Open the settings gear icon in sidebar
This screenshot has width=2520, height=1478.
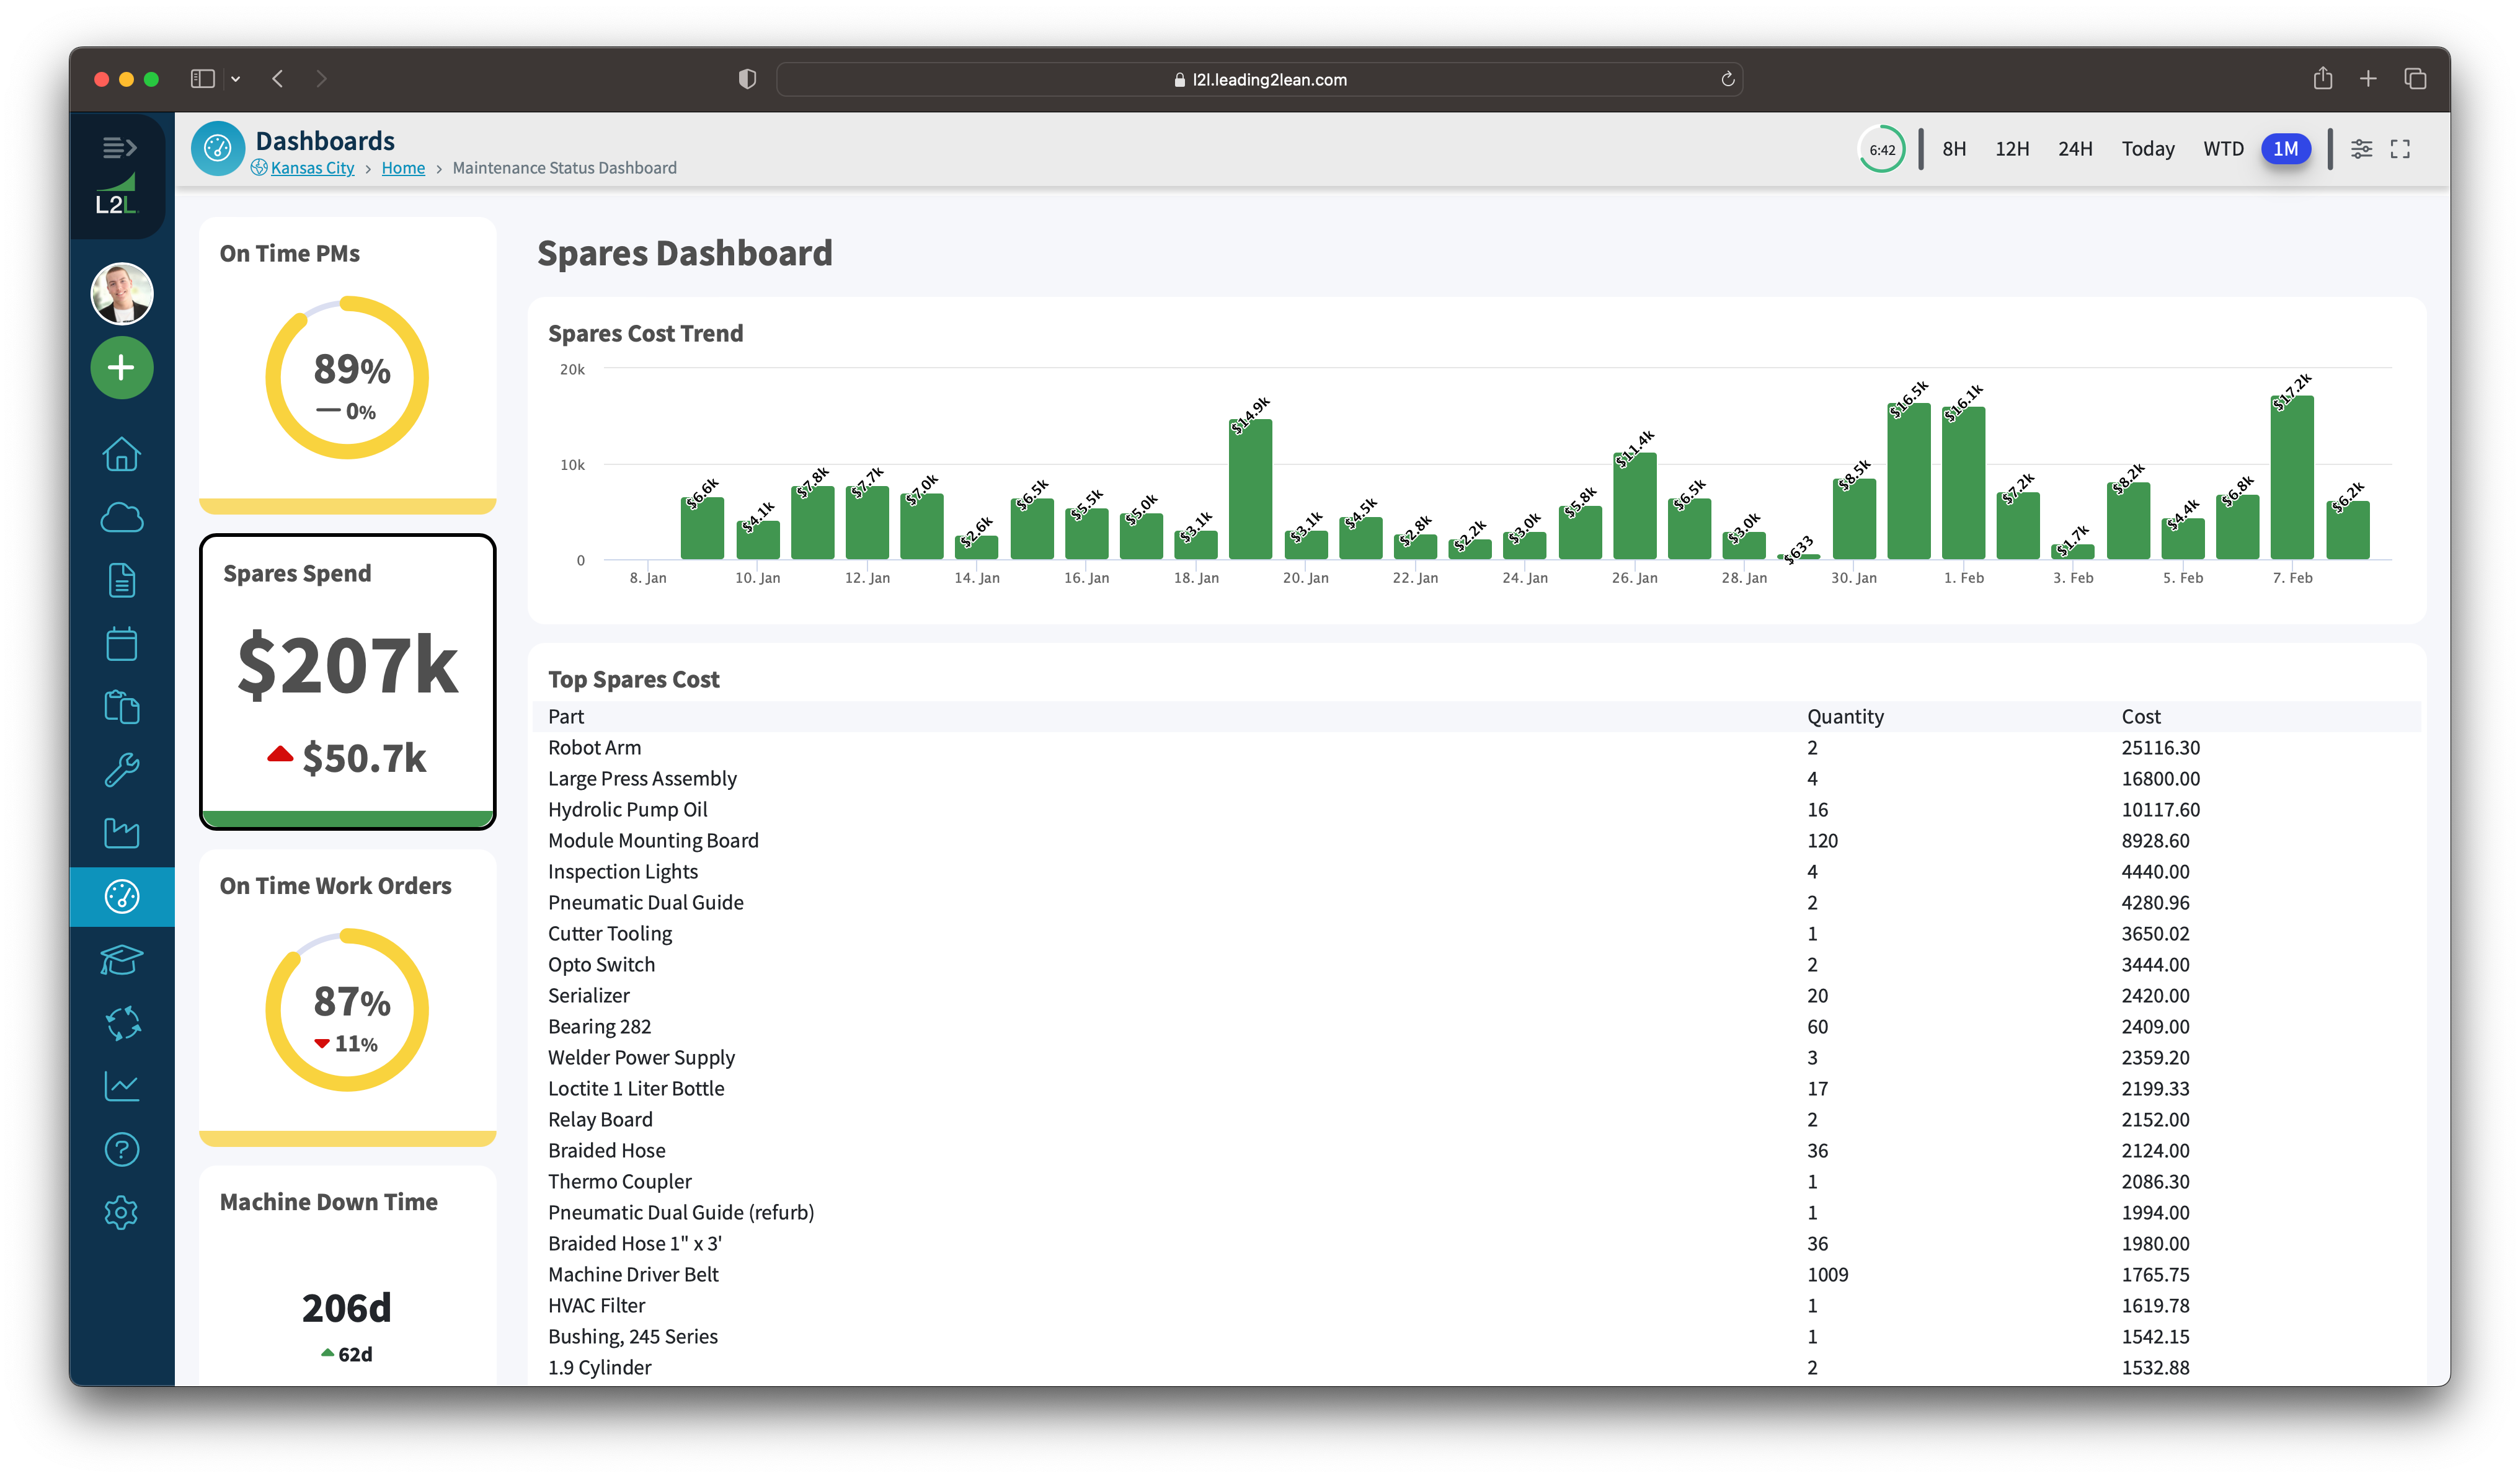click(122, 1213)
